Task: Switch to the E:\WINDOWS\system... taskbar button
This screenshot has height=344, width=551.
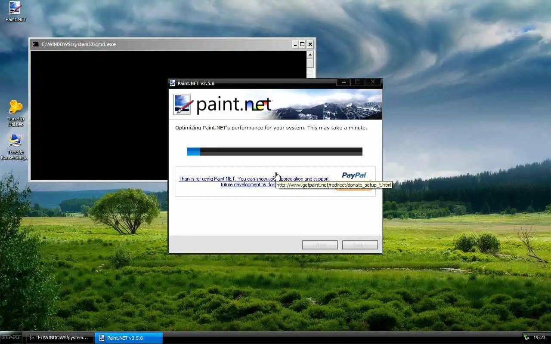Action: [x=59, y=338]
